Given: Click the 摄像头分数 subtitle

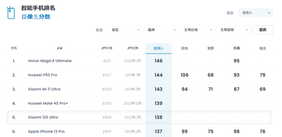Looking at the screenshot, I should point(36,17).
